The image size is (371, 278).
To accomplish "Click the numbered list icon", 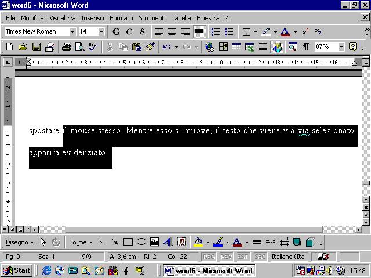I will pos(216,32).
